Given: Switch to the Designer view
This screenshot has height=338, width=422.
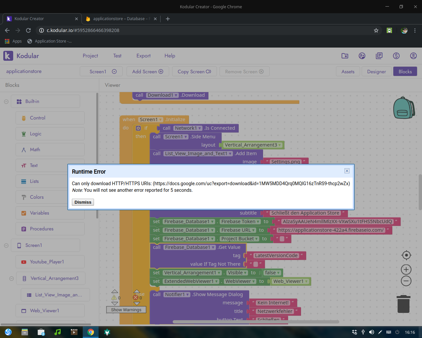Looking at the screenshot, I should tap(377, 72).
